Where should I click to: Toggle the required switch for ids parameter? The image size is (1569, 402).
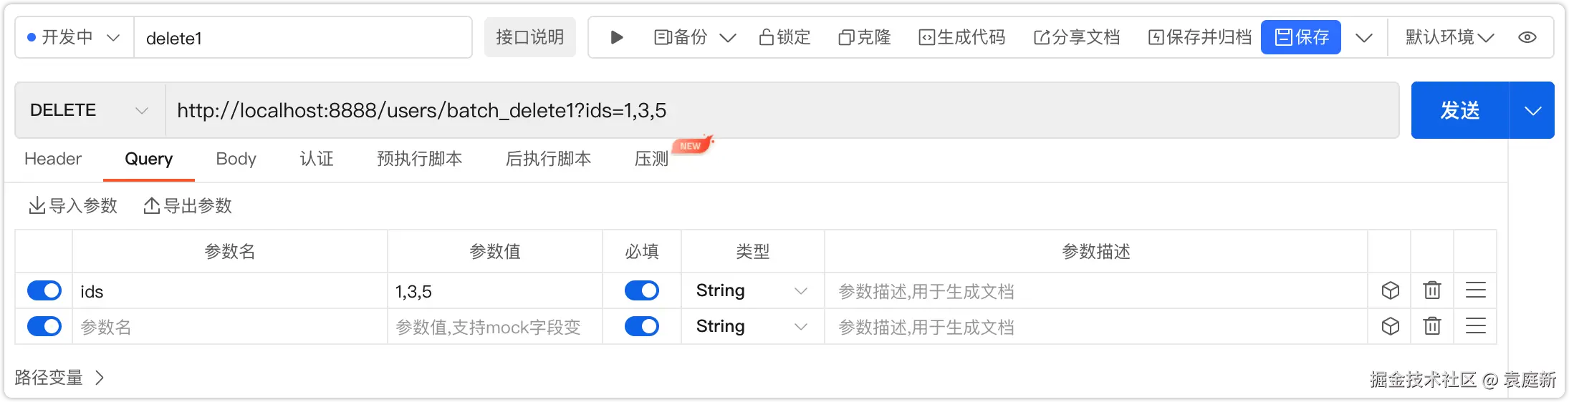[641, 290]
